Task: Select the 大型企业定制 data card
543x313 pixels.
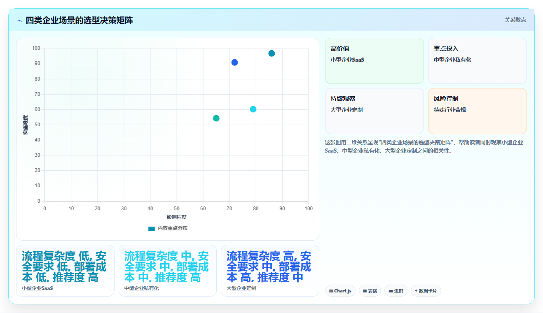Action: tap(270, 271)
